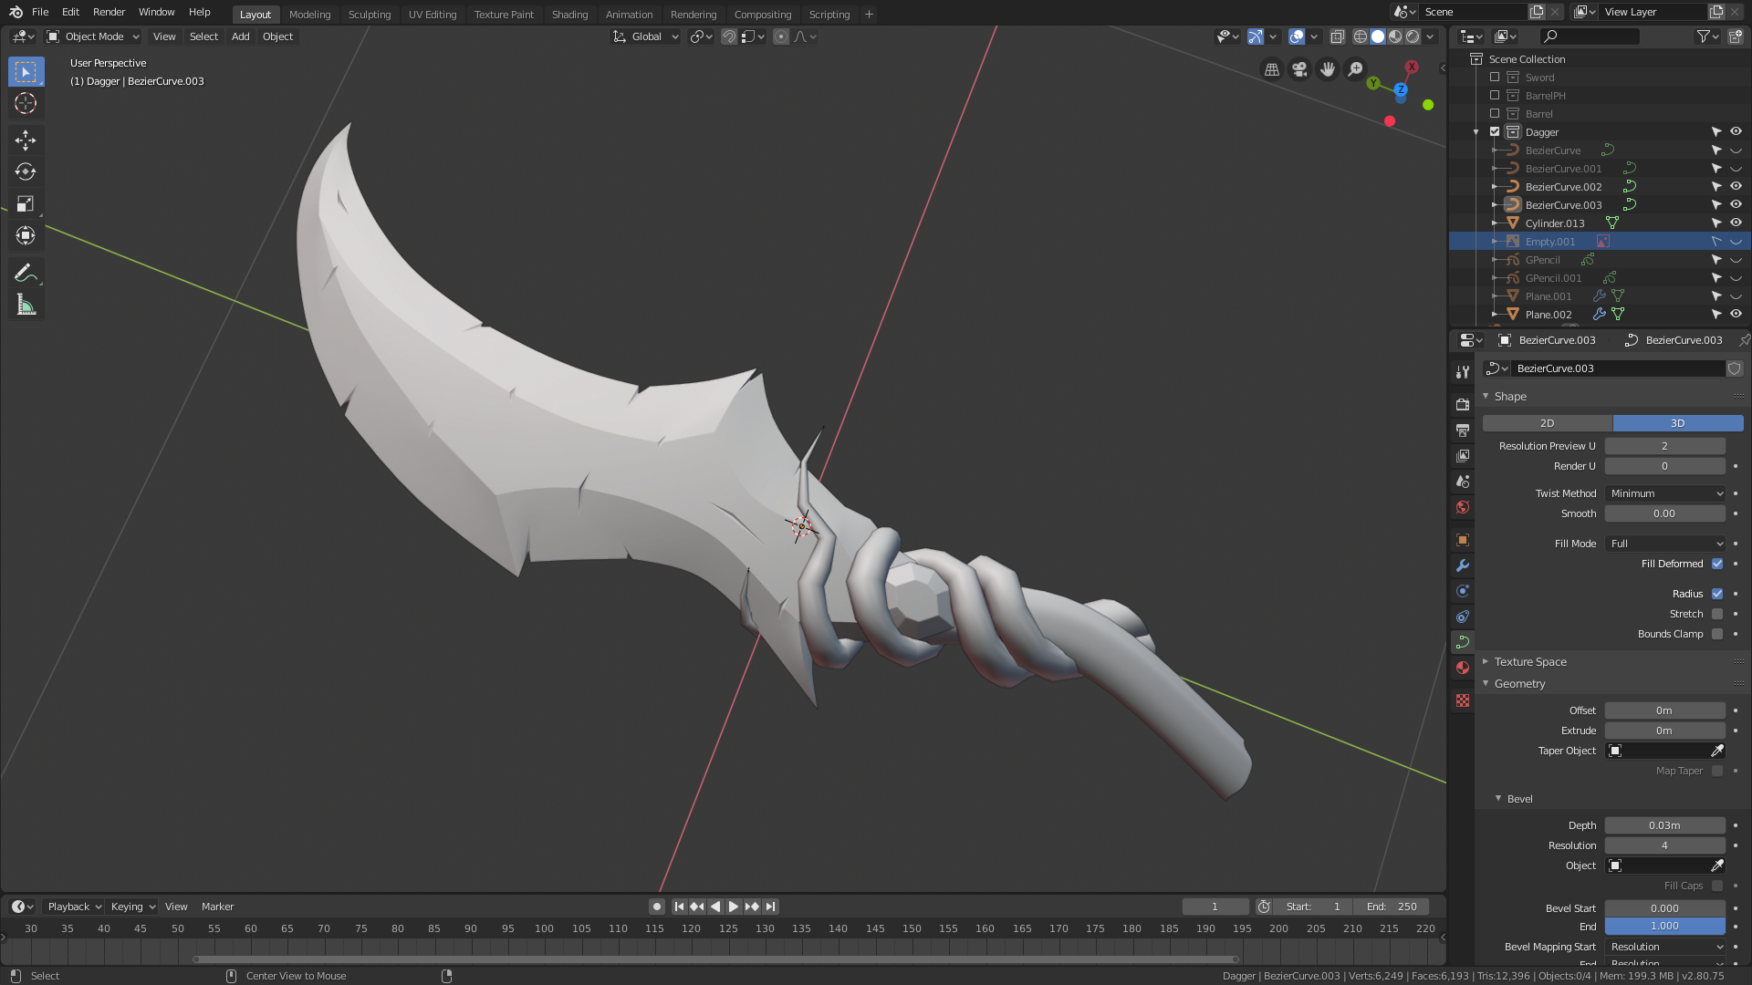Image resolution: width=1752 pixels, height=985 pixels.
Task: Hide Cylinder.013 using its eye icon
Action: point(1736,223)
